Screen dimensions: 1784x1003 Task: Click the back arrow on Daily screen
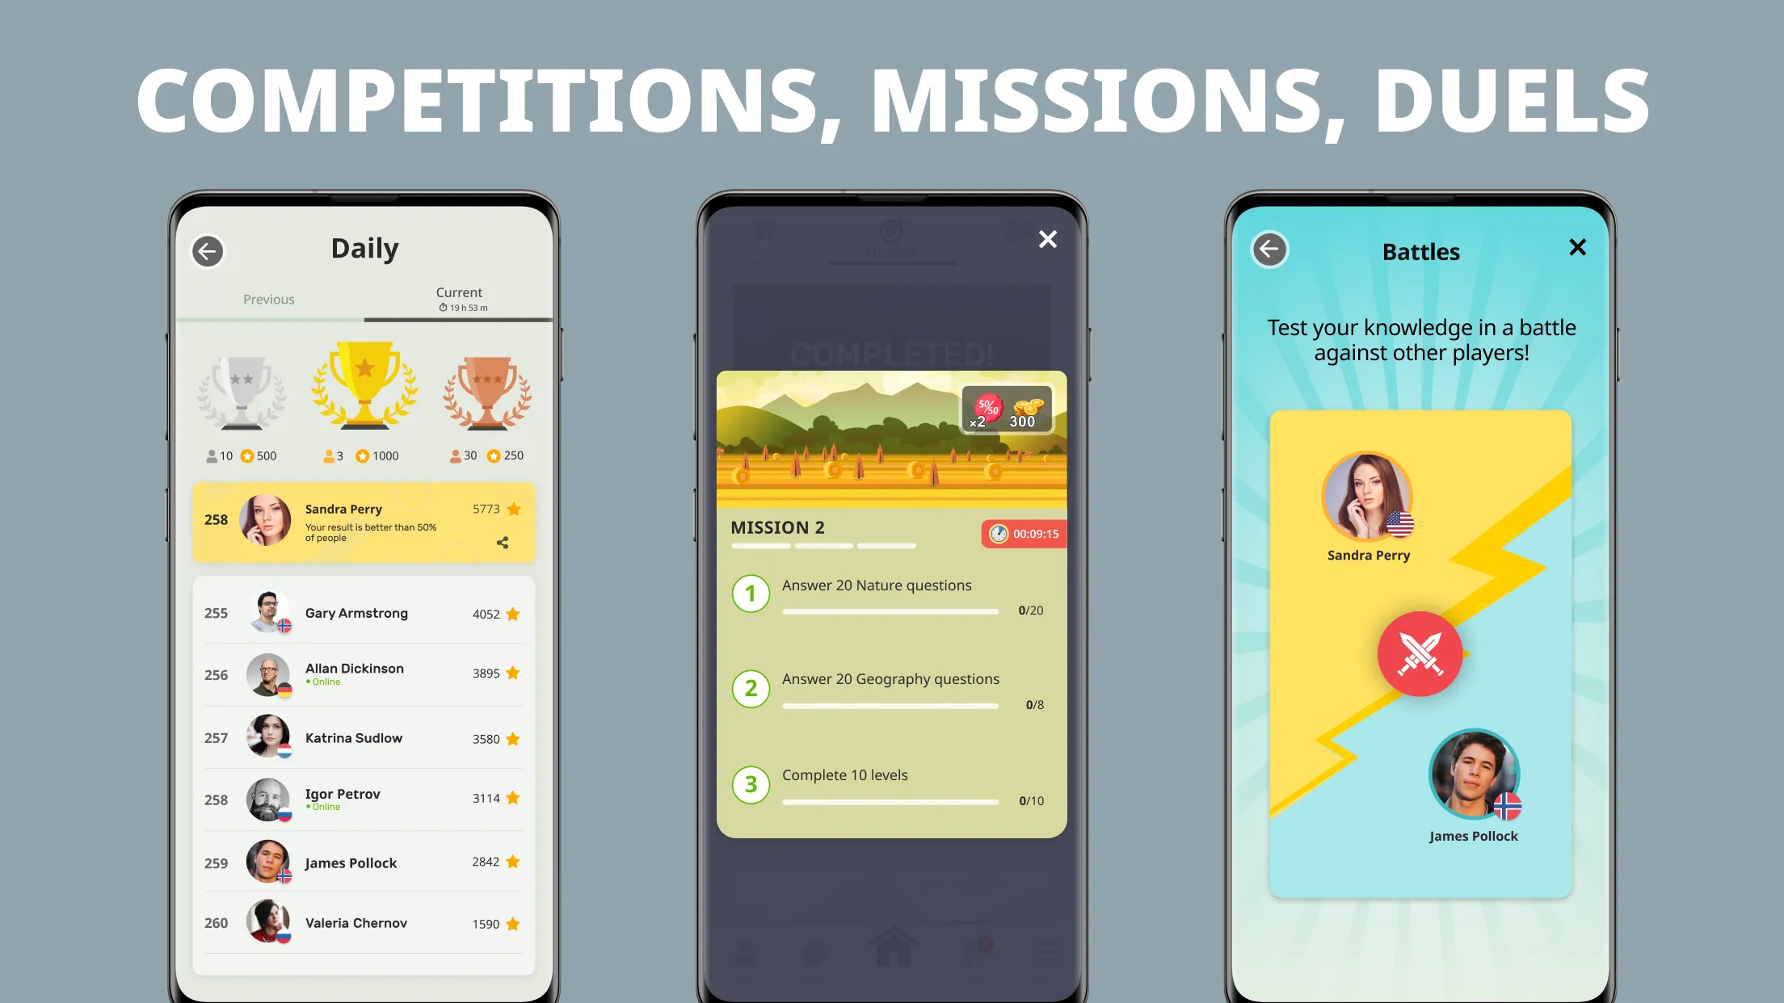206,250
